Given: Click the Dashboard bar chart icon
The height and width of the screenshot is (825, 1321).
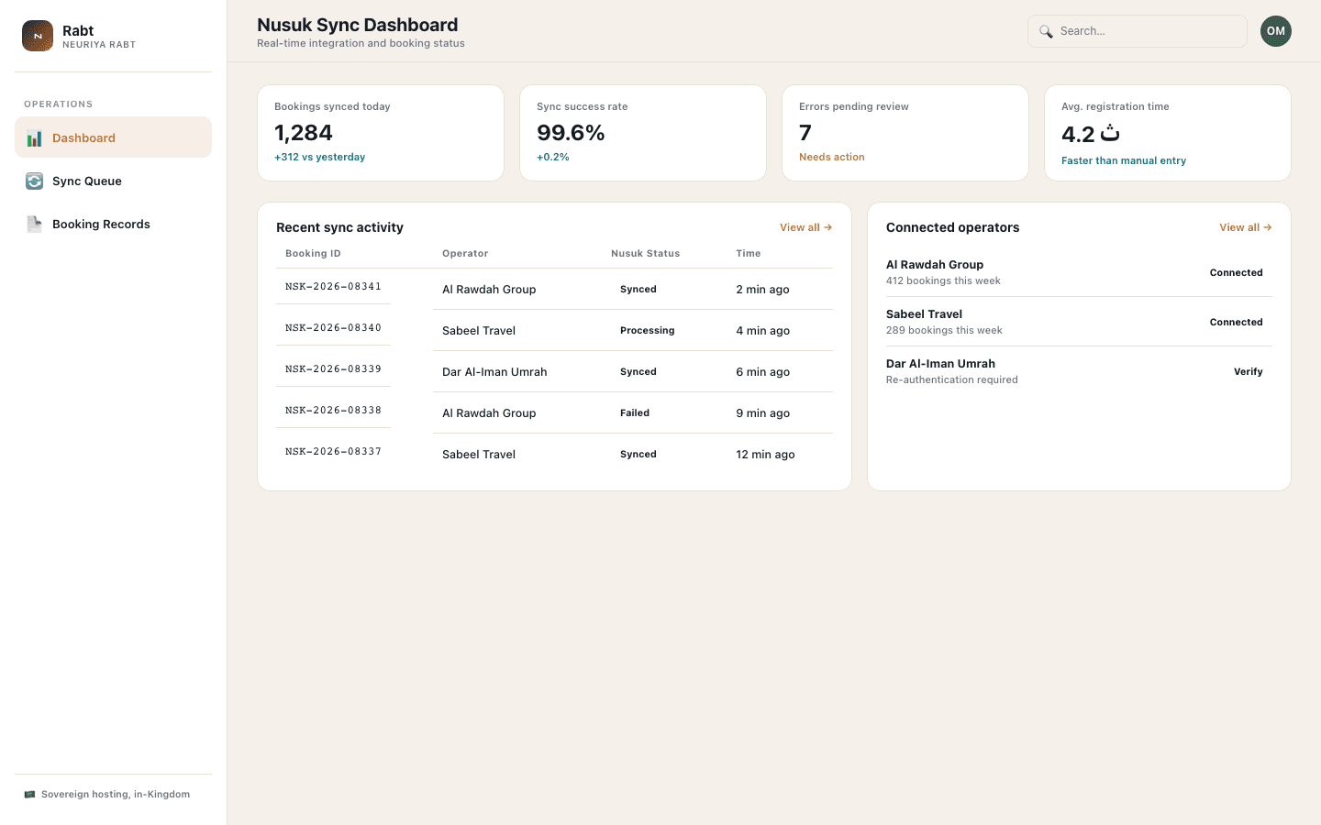Looking at the screenshot, I should 34,138.
